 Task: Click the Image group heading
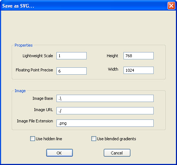tap(20, 91)
